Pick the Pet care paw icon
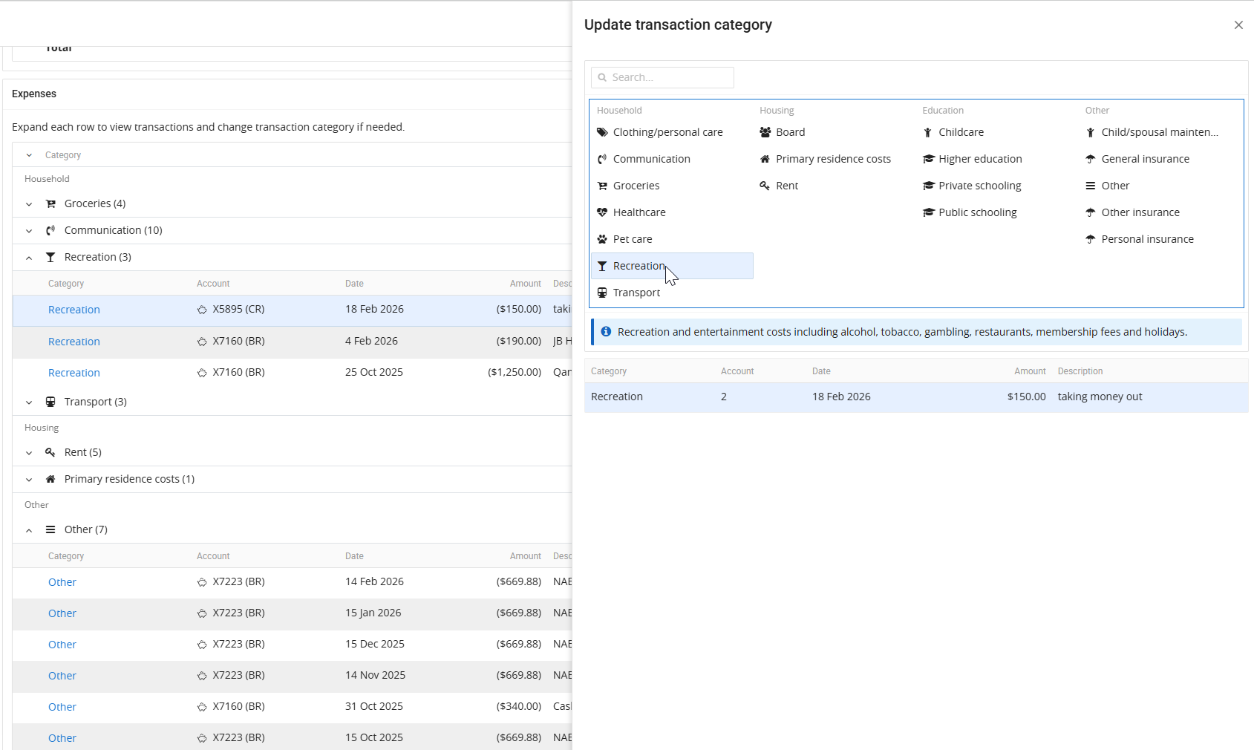 point(602,239)
